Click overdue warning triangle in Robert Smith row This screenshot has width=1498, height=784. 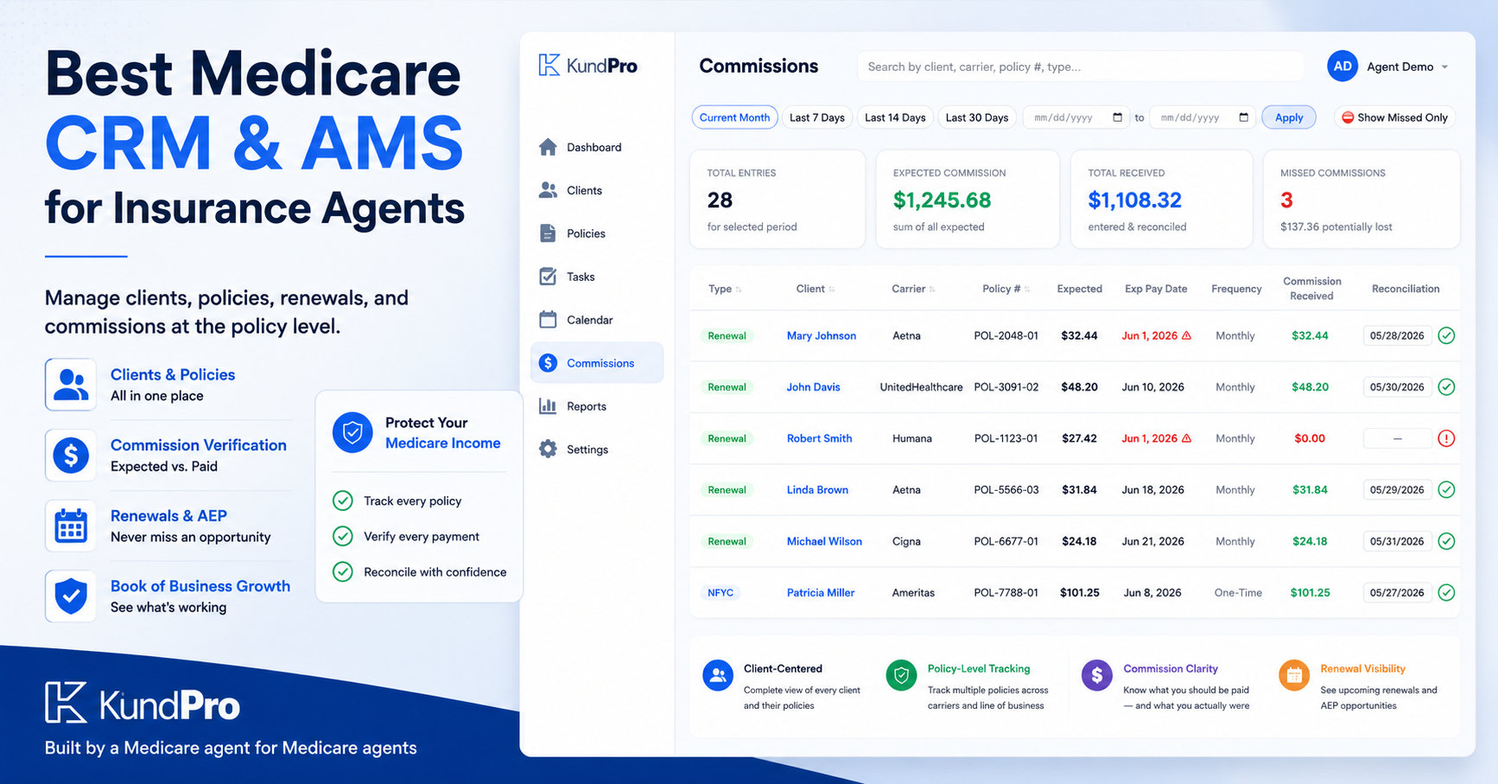point(1186,438)
